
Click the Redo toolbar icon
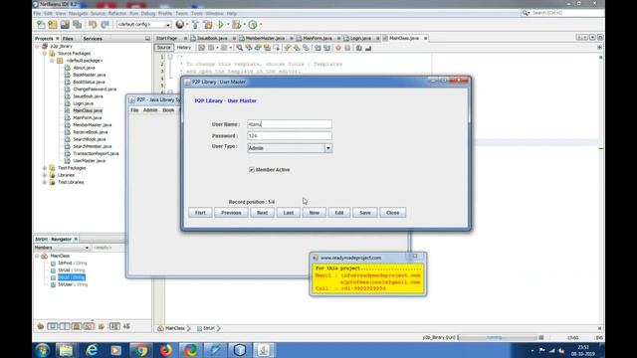click(105, 24)
